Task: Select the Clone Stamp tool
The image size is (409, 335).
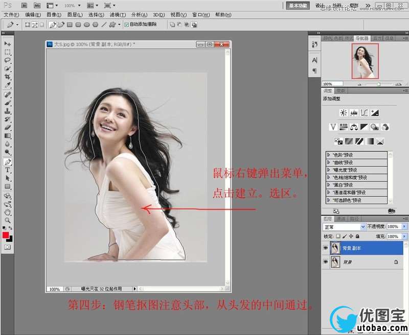Action: (x=8, y=111)
